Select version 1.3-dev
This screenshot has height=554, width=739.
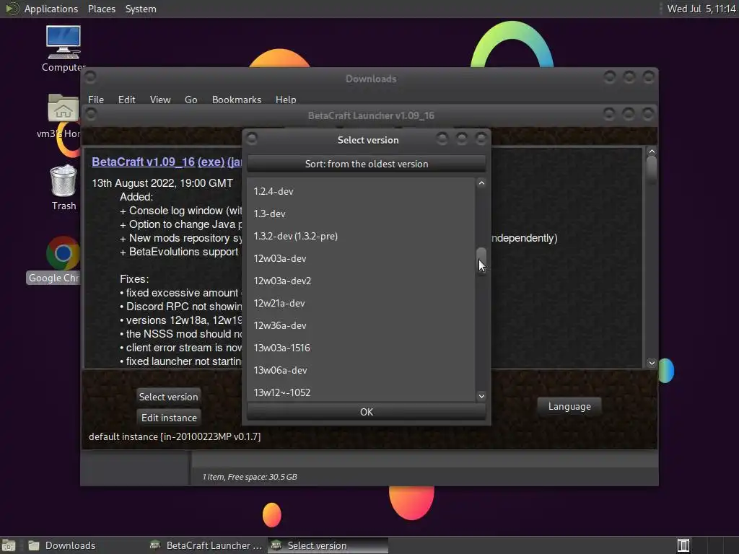pyautogui.click(x=361, y=214)
